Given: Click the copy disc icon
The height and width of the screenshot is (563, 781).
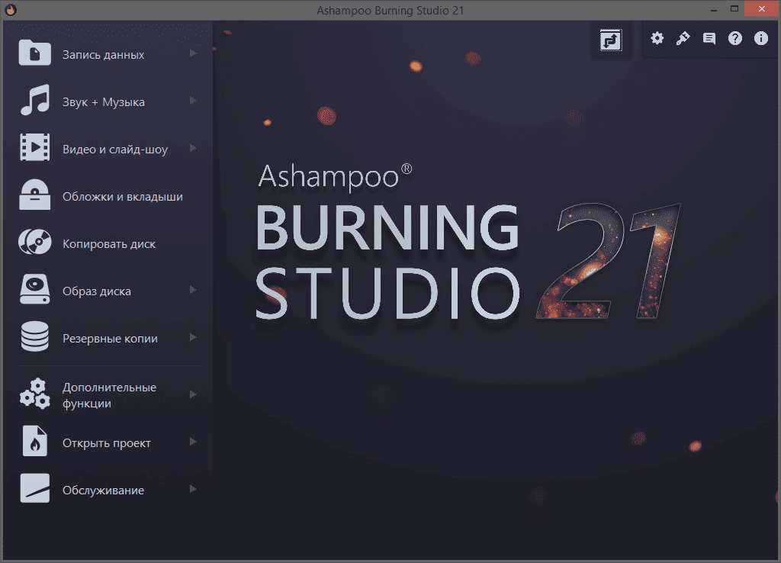Looking at the screenshot, I should click(x=35, y=242).
